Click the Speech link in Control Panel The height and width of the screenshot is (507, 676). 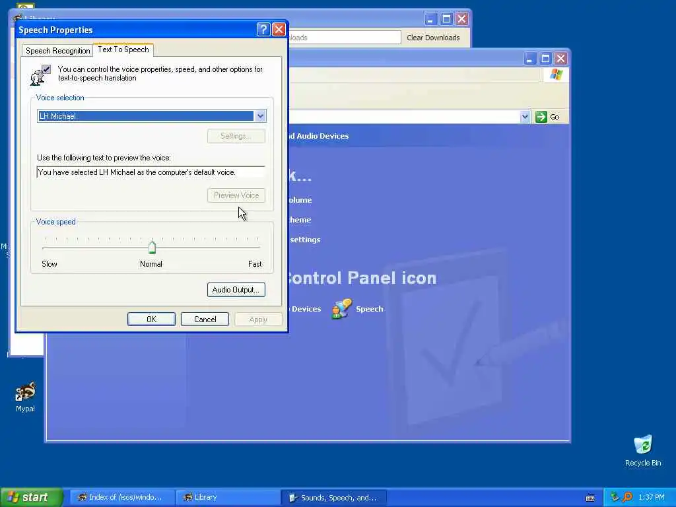(370, 309)
